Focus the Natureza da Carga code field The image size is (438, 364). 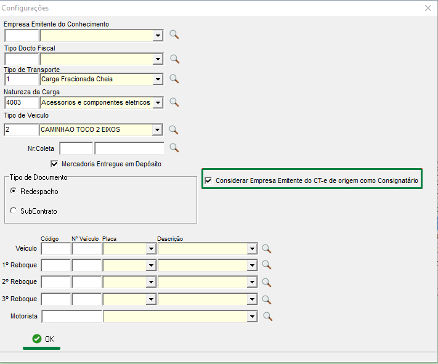coord(21,102)
